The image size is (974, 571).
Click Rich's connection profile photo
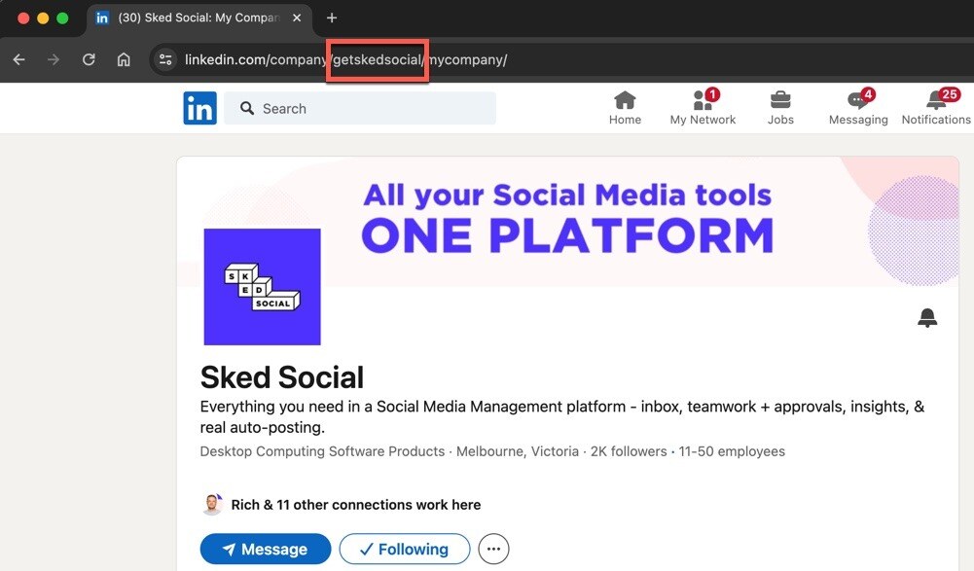pos(212,504)
